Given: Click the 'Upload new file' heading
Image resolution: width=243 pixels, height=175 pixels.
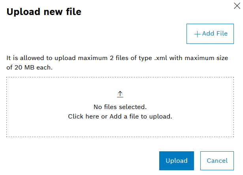Looking at the screenshot, I should click(x=44, y=12).
